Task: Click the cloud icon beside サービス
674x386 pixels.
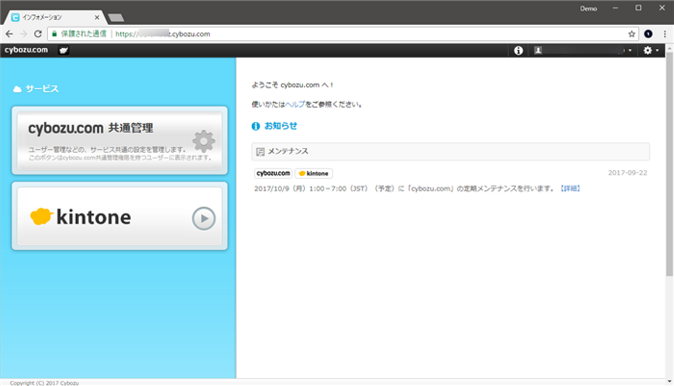Action: point(17,89)
